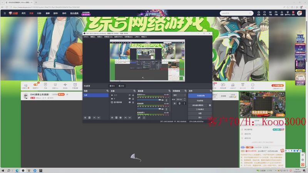This screenshot has width=308, height=173.
Task: Show the hidden first source with its eye icon
Action: [130, 95]
